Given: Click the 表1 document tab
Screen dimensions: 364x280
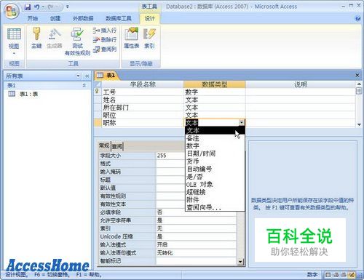Looking at the screenshot, I should pos(106,76).
